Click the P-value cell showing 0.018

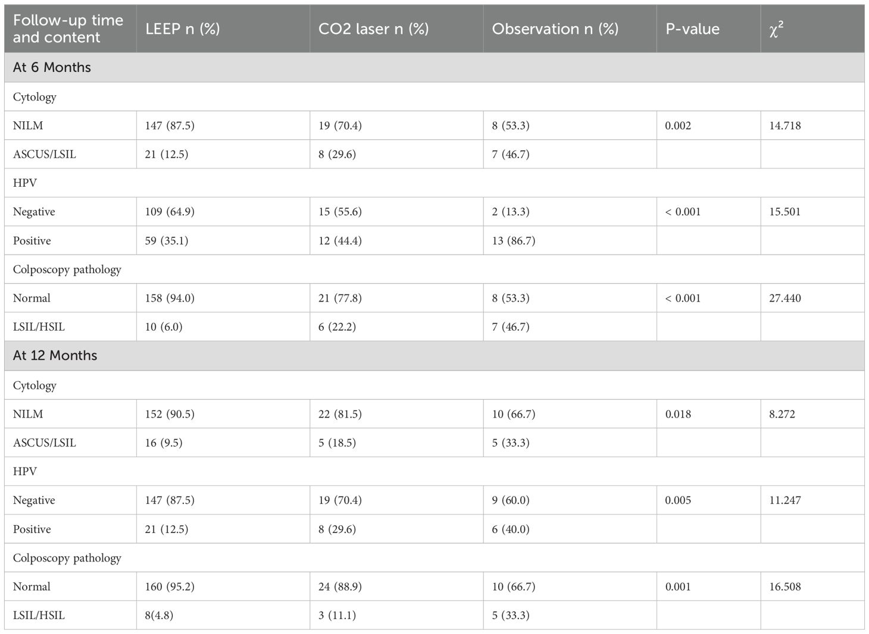point(678,414)
